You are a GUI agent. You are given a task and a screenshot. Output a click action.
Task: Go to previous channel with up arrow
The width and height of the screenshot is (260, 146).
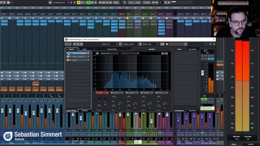tap(74, 44)
